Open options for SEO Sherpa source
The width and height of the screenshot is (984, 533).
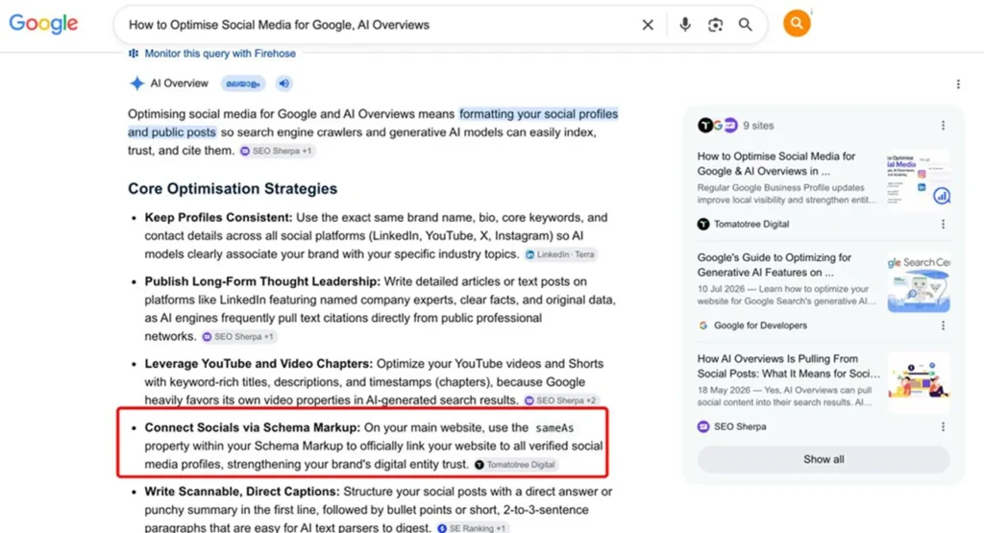943,426
